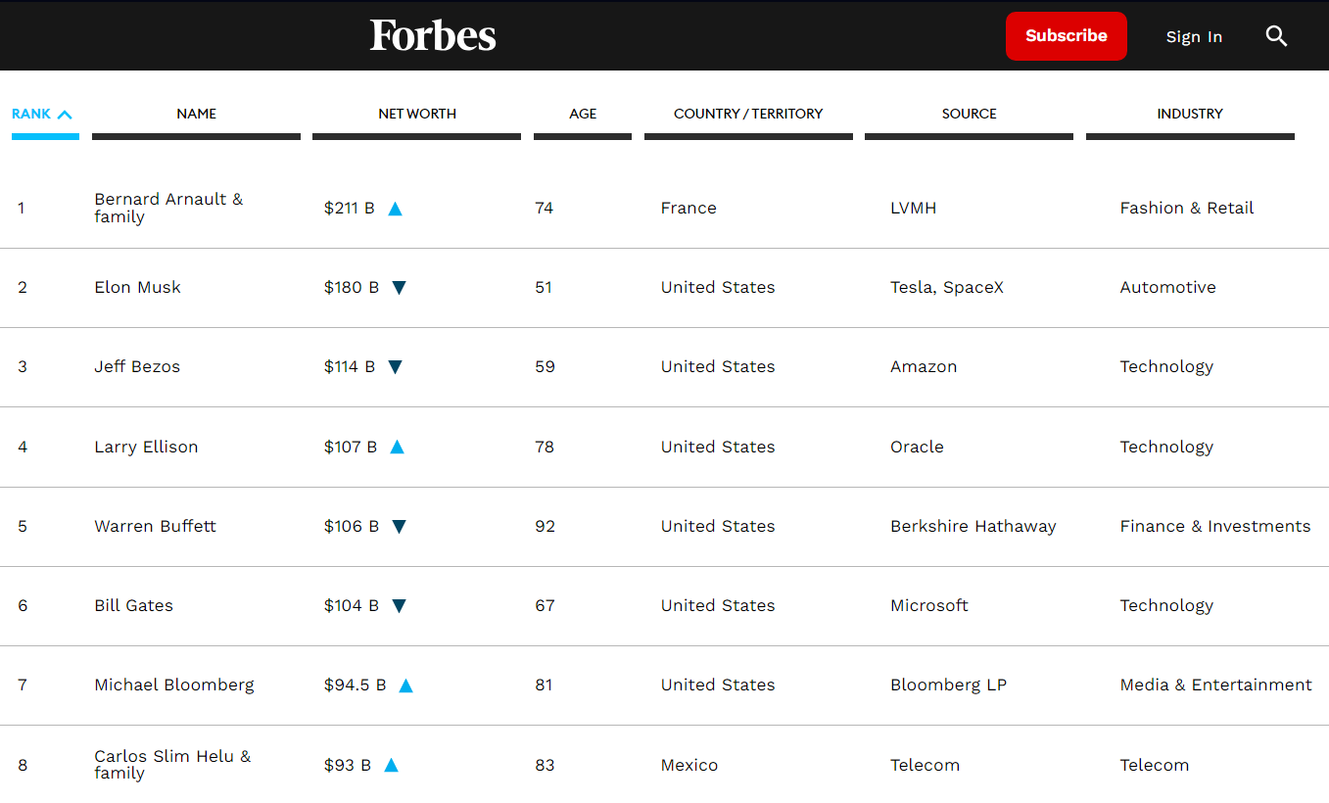Click the Tesla, SpaceX source cell

click(947, 287)
